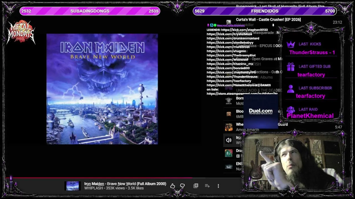Click the "Amon Amarth" artist text in queue

[x=247, y=130]
